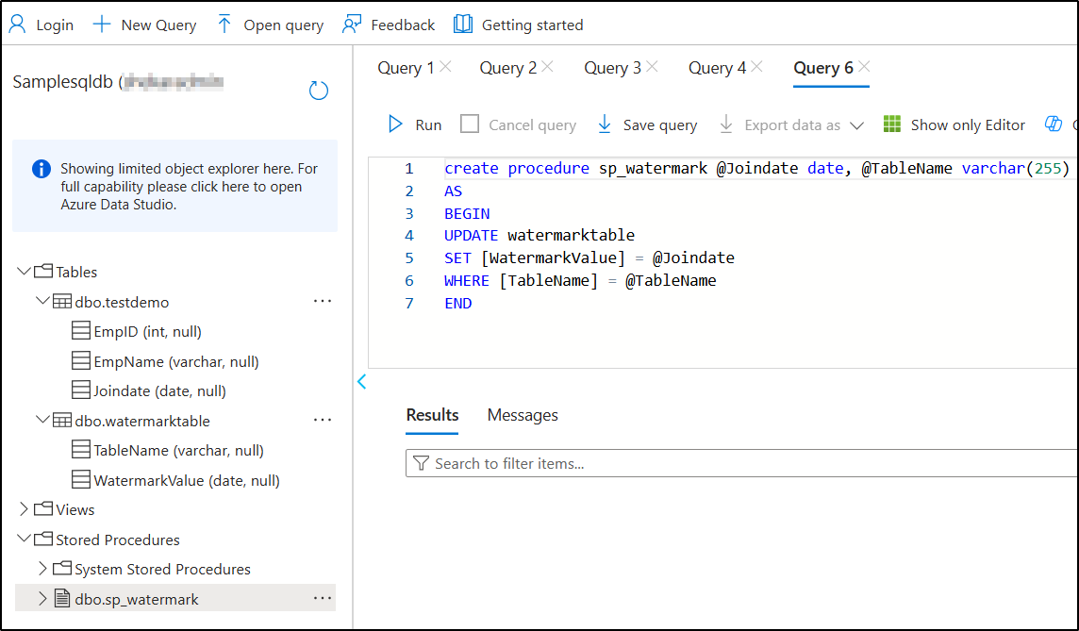The width and height of the screenshot is (1079, 631).
Task: Expand the dbo.sp_watermark node chevron
Action: click(x=42, y=599)
